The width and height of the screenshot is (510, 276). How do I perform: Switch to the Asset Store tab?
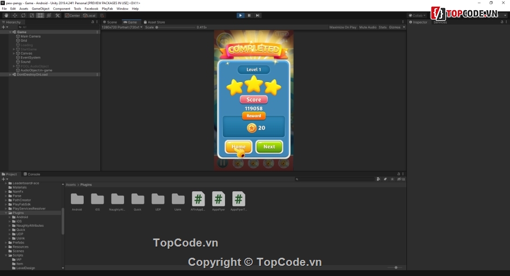(155, 22)
